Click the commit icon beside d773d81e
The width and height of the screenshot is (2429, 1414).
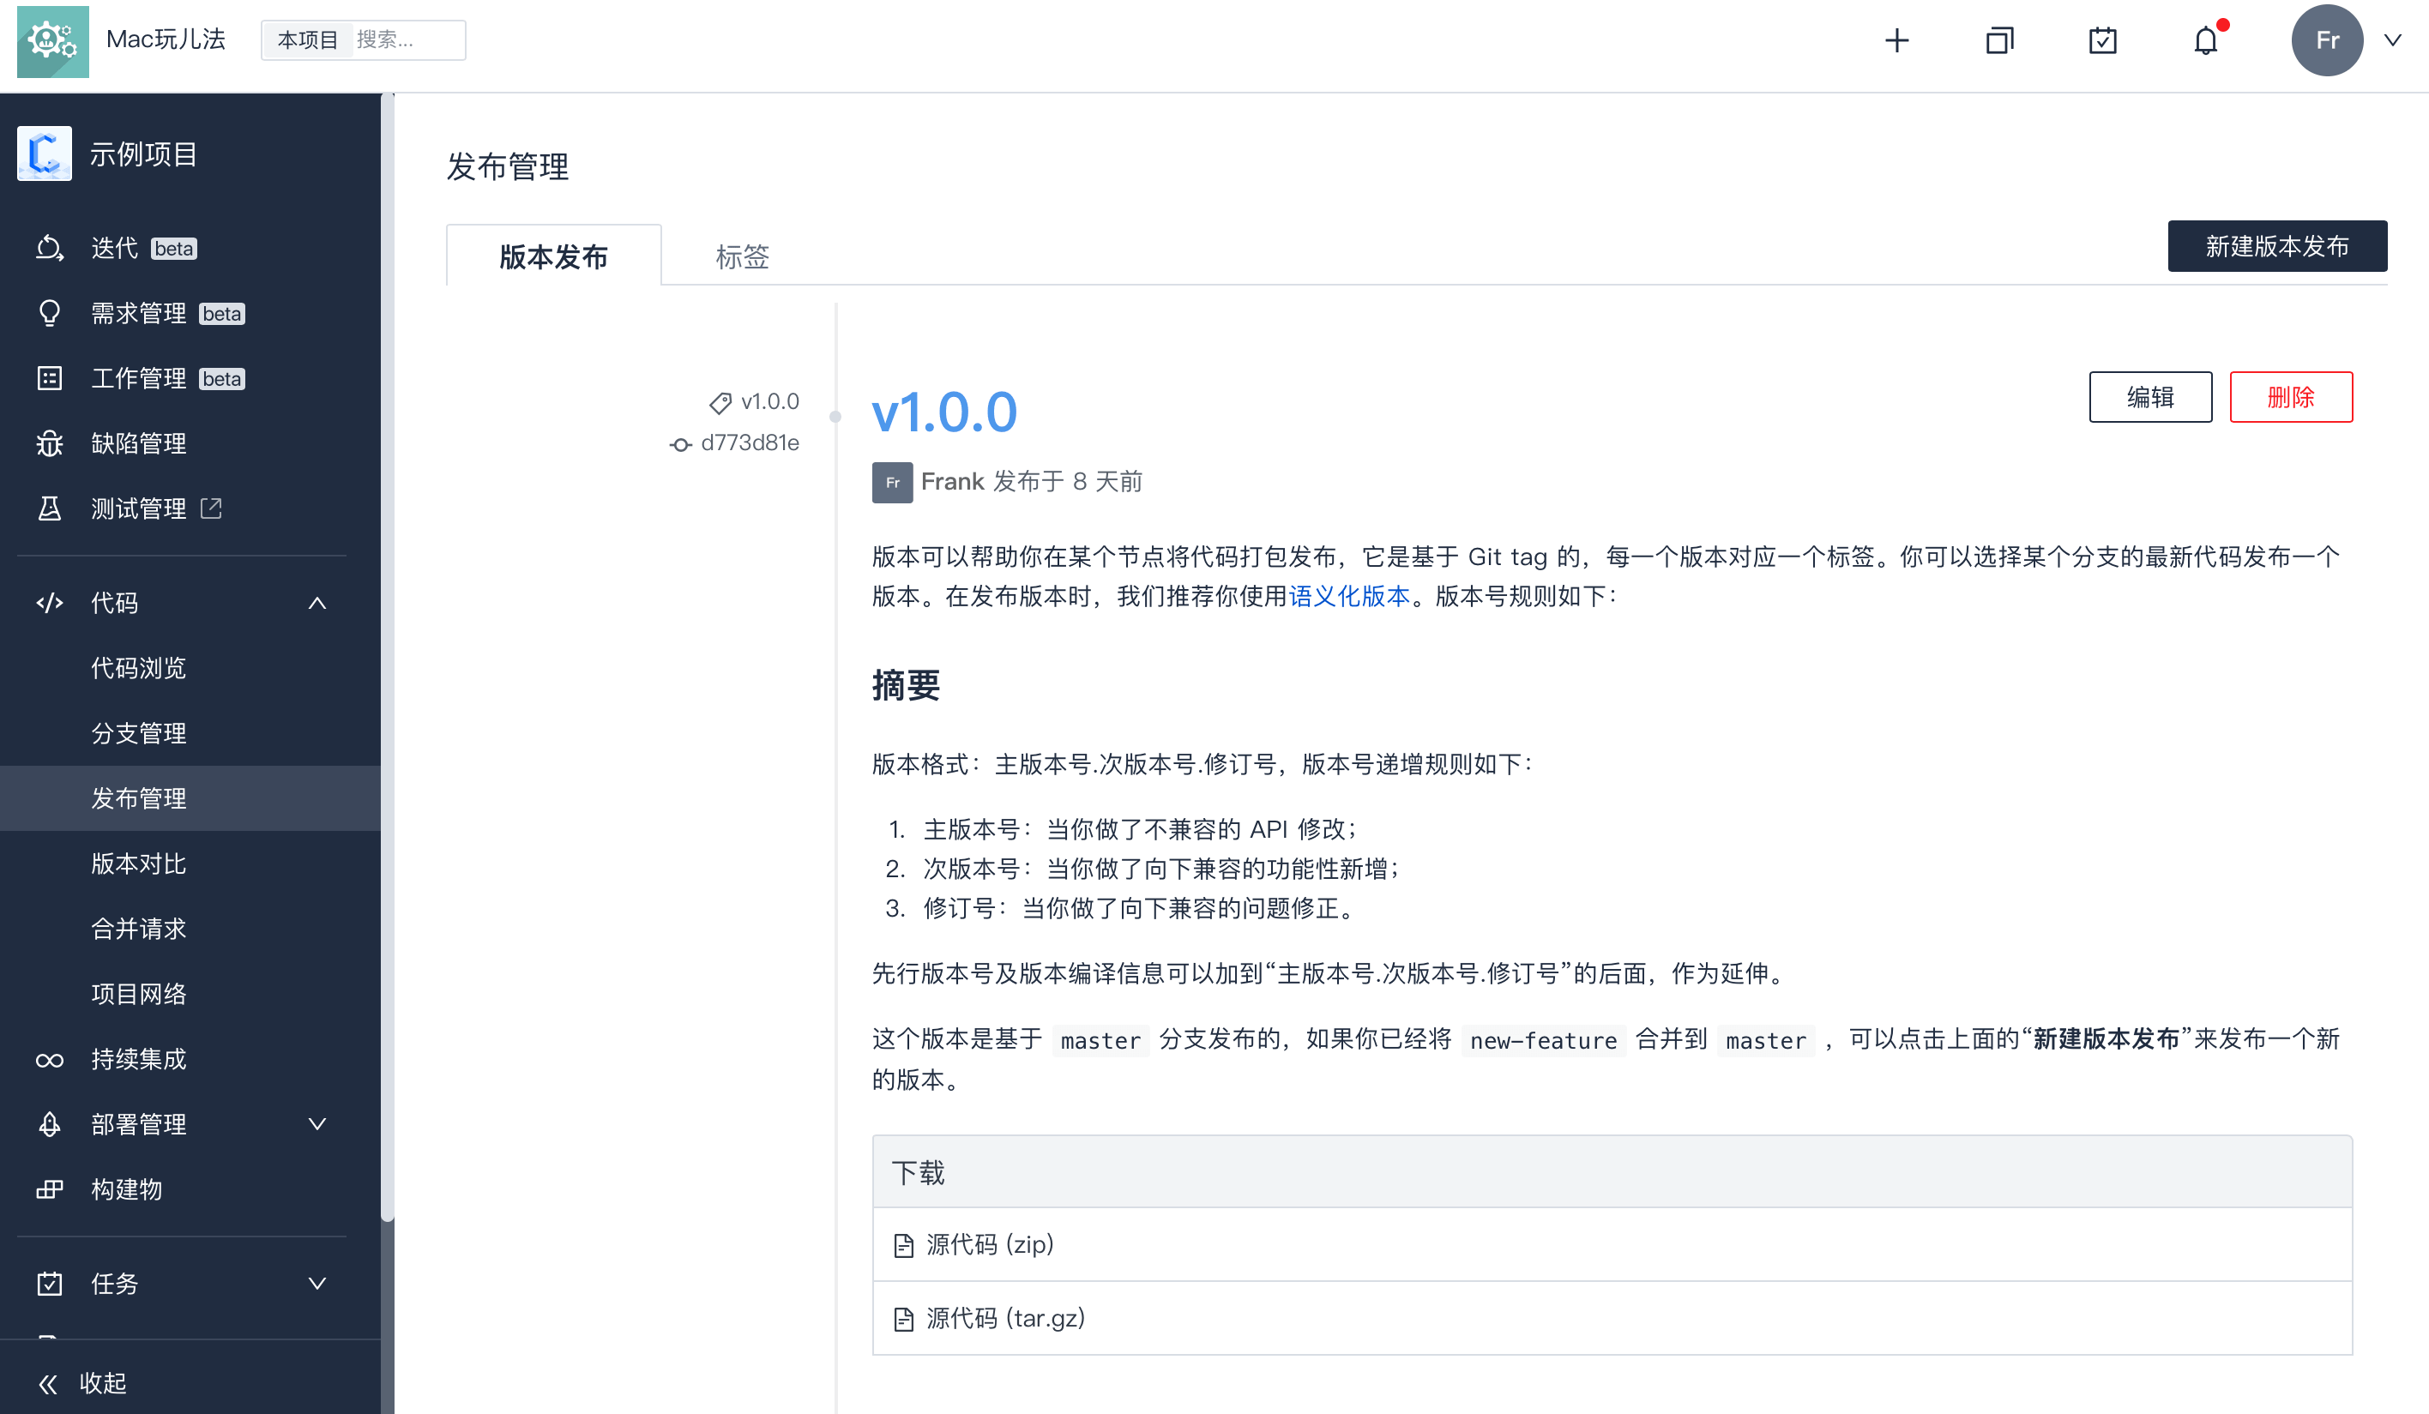click(680, 444)
